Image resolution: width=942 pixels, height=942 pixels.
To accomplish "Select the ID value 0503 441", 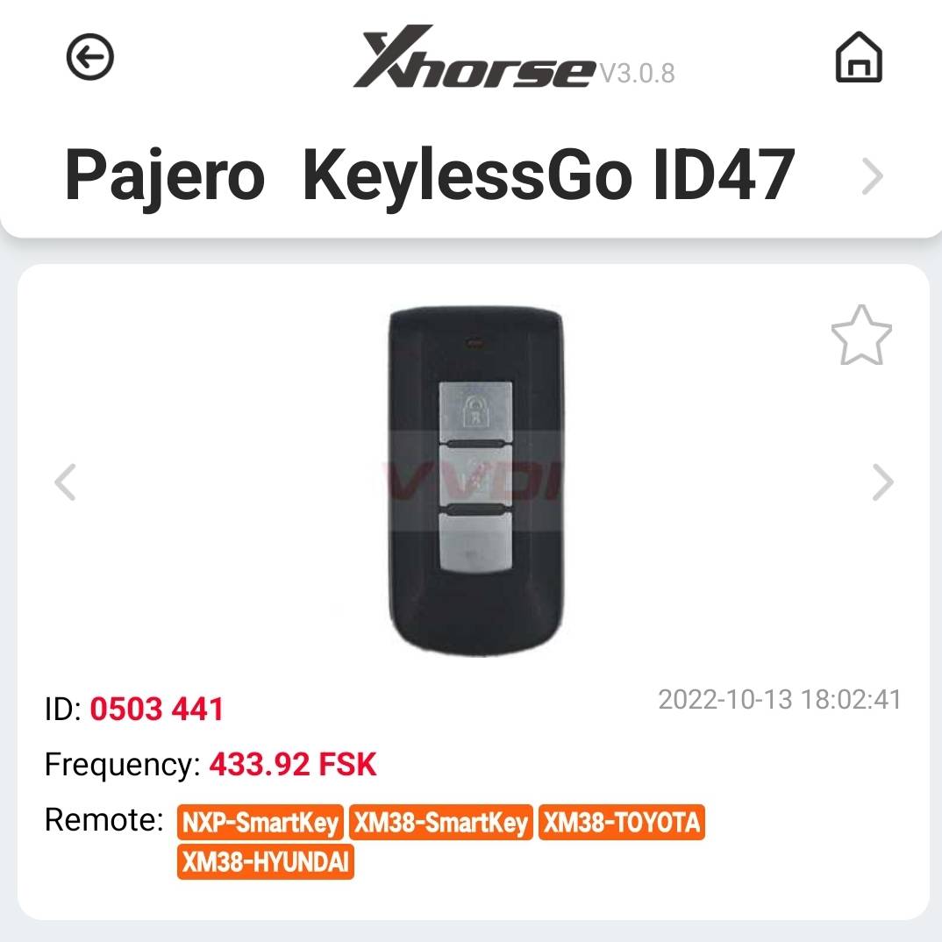I will click(x=157, y=709).
